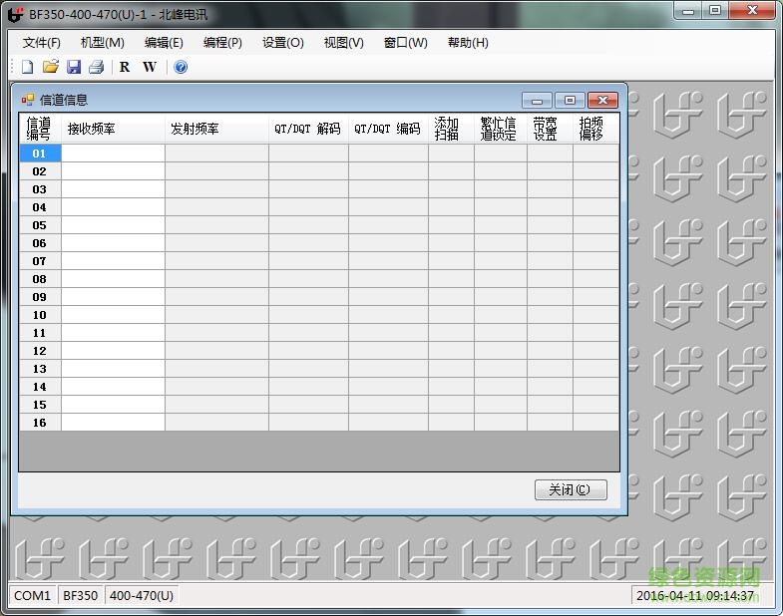Select channel row 10
Image resolution: width=783 pixels, height=616 pixels.
click(40, 315)
